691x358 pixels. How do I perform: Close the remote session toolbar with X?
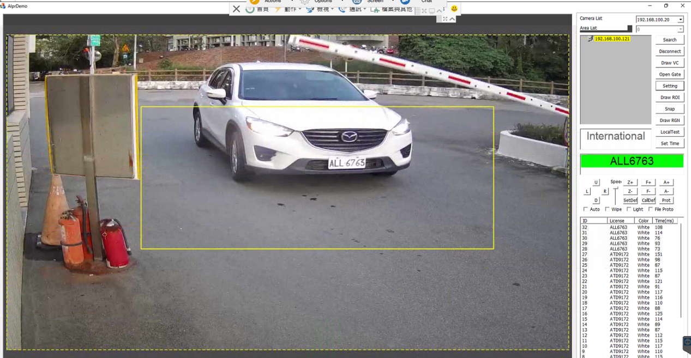click(x=236, y=9)
